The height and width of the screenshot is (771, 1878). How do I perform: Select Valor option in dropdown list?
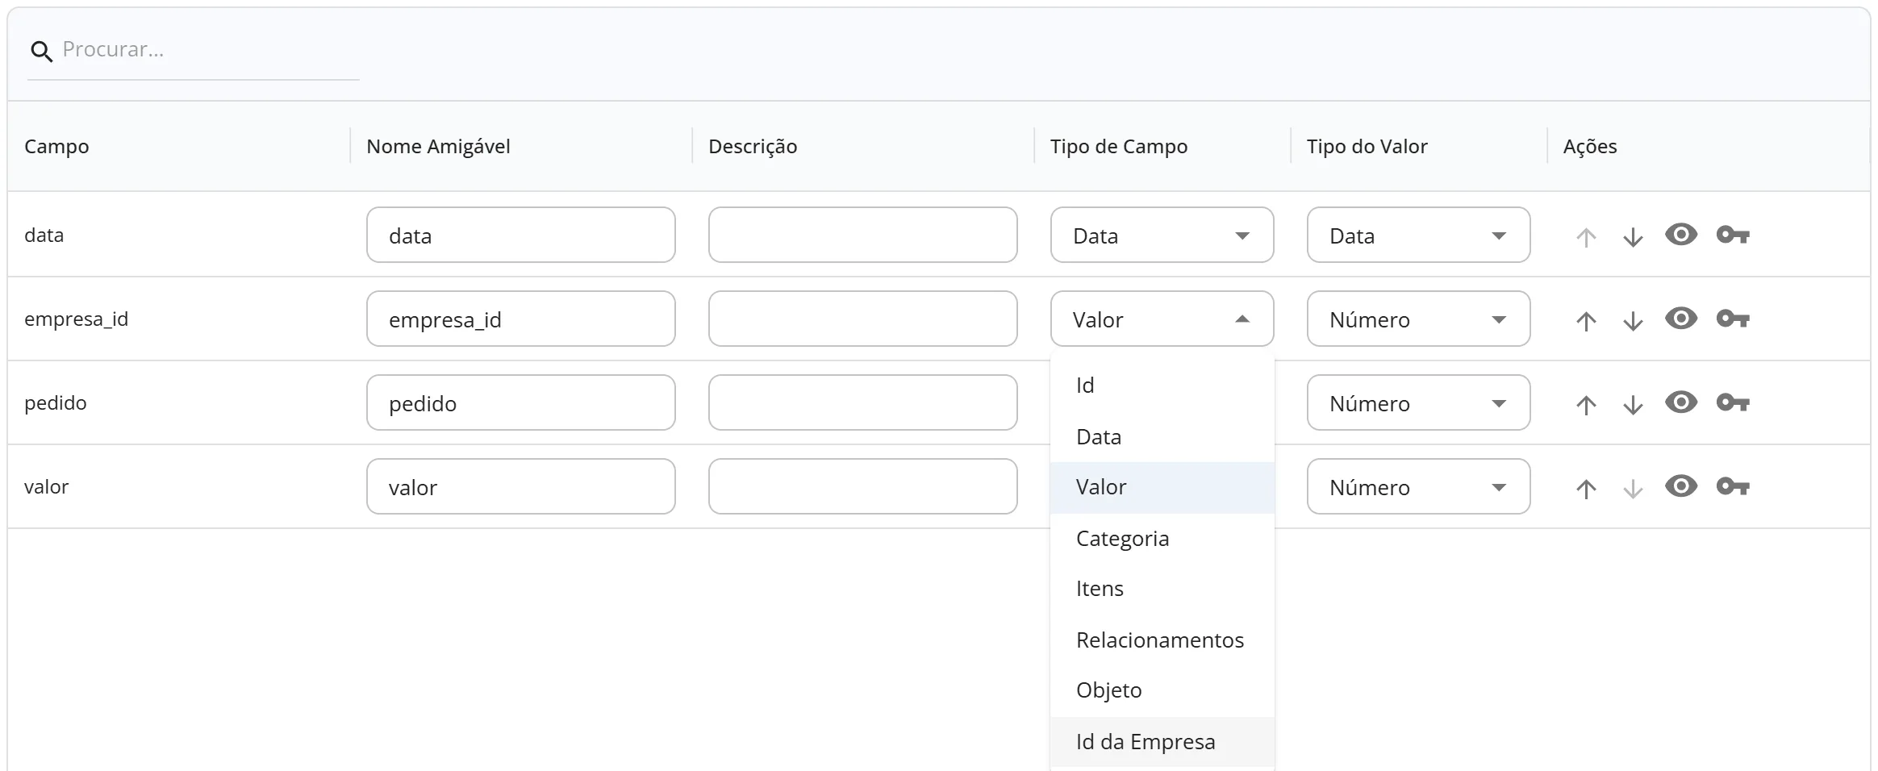1162,487
